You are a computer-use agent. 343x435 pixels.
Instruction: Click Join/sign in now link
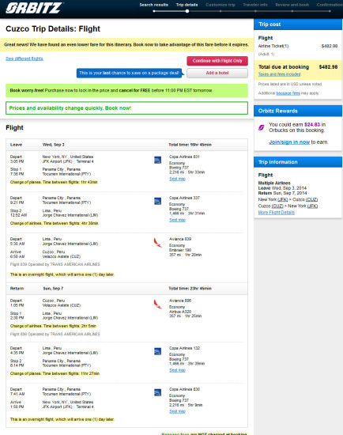(289, 142)
